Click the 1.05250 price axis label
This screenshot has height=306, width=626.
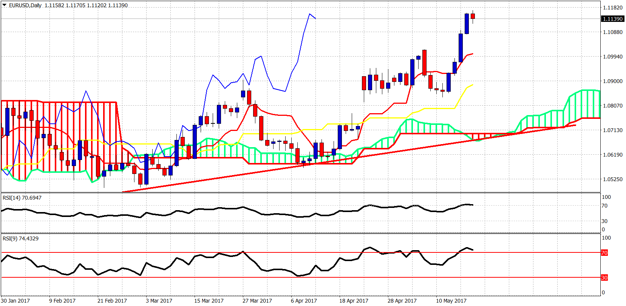[613, 179]
